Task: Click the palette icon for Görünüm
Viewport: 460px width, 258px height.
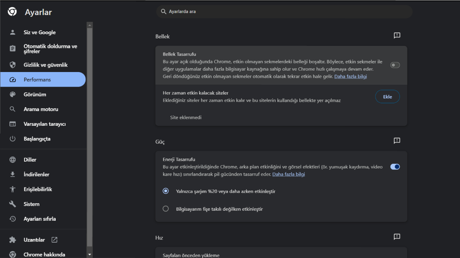Action: [13, 94]
